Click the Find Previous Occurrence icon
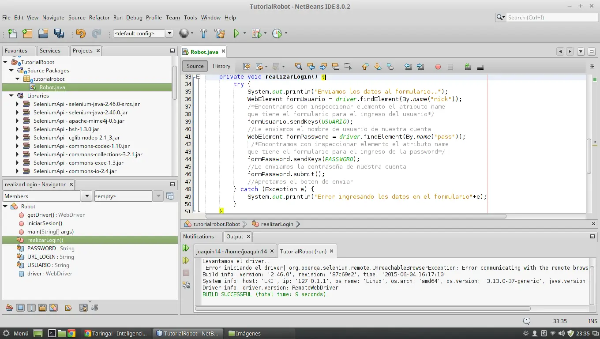 [x=311, y=67]
